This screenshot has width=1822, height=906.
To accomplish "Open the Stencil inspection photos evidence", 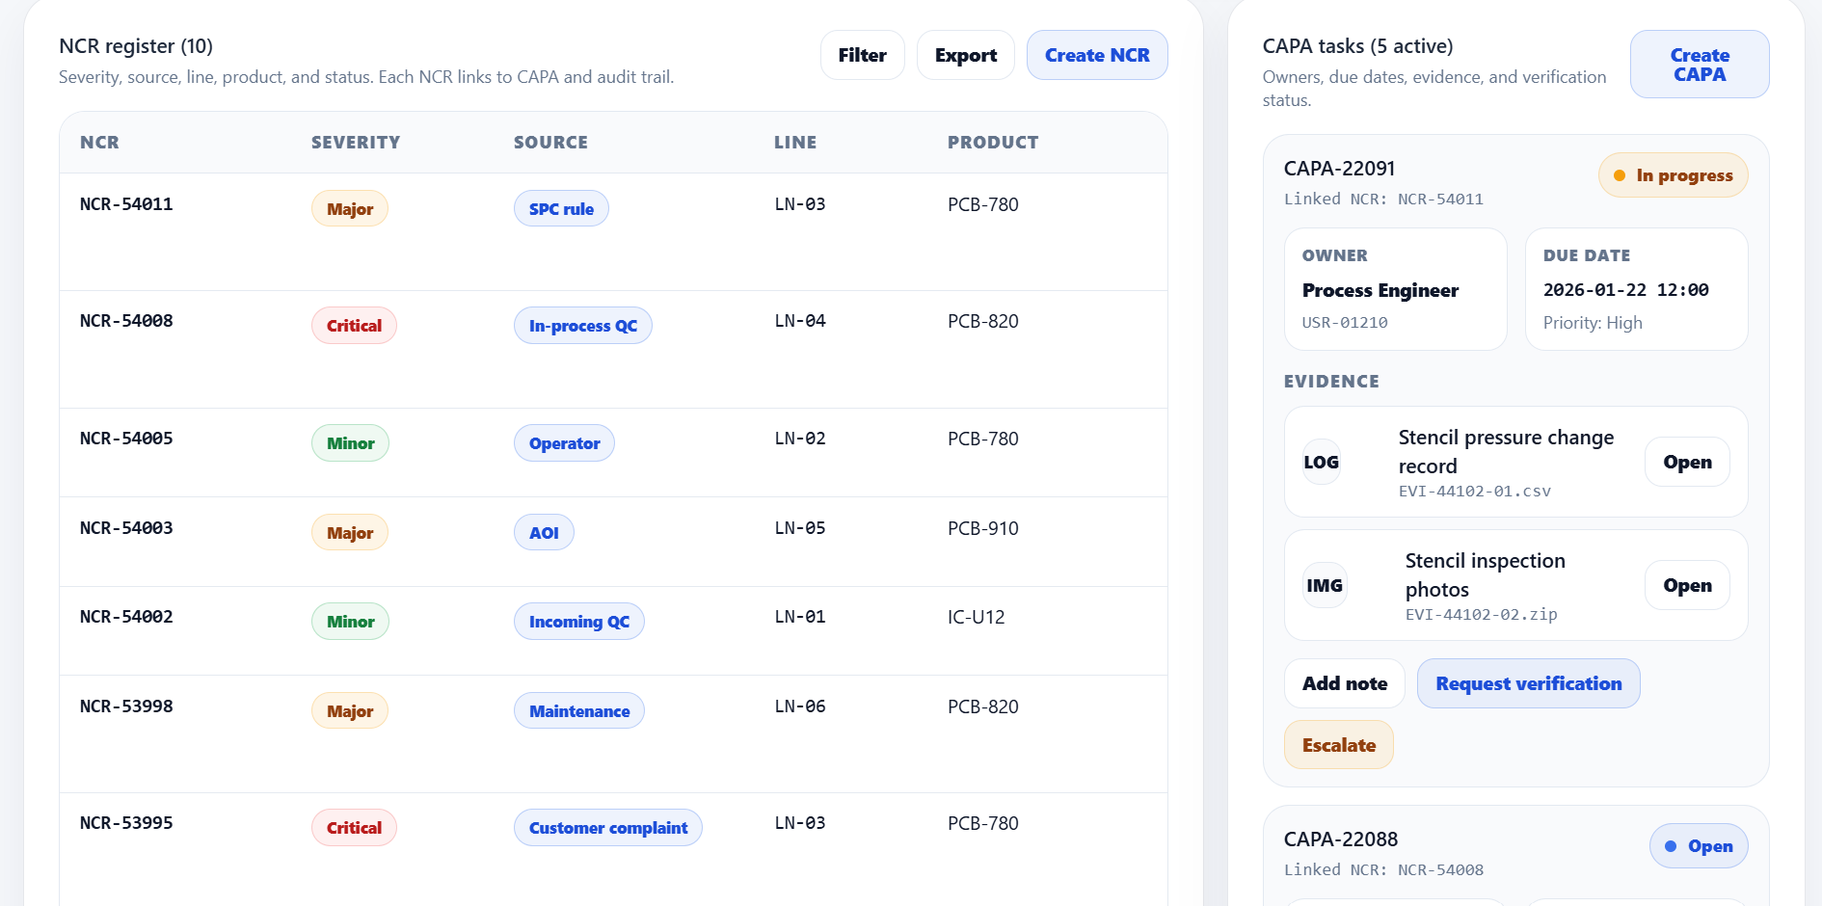I will [x=1686, y=585].
